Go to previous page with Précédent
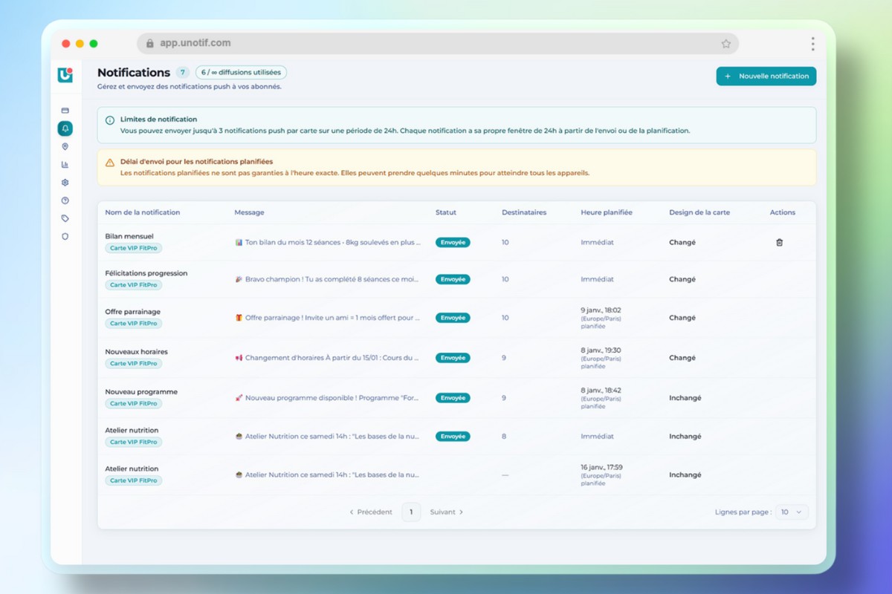Image resolution: width=892 pixels, height=594 pixels. 371,512
